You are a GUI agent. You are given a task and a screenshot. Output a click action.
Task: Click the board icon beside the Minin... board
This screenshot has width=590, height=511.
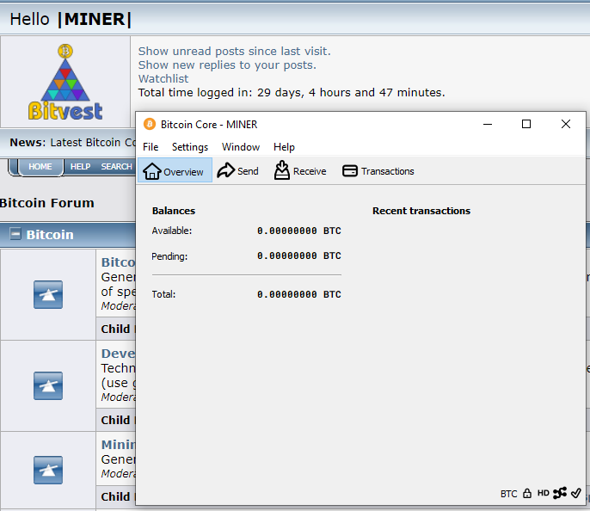pos(48,470)
